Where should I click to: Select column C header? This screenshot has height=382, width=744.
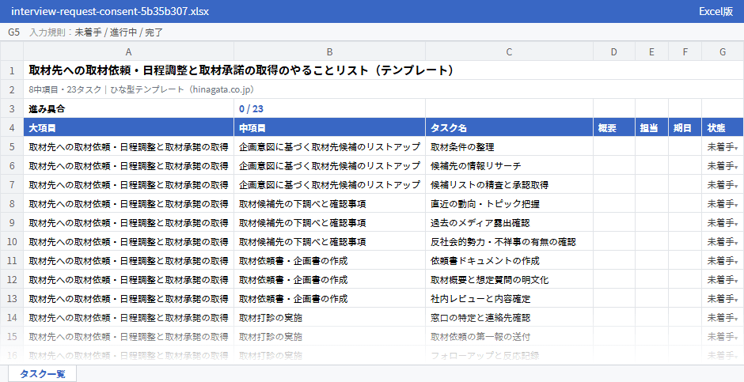click(509, 51)
